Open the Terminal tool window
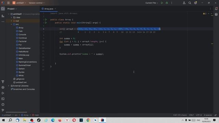The height and width of the screenshot is (123, 219). coord(3,99)
